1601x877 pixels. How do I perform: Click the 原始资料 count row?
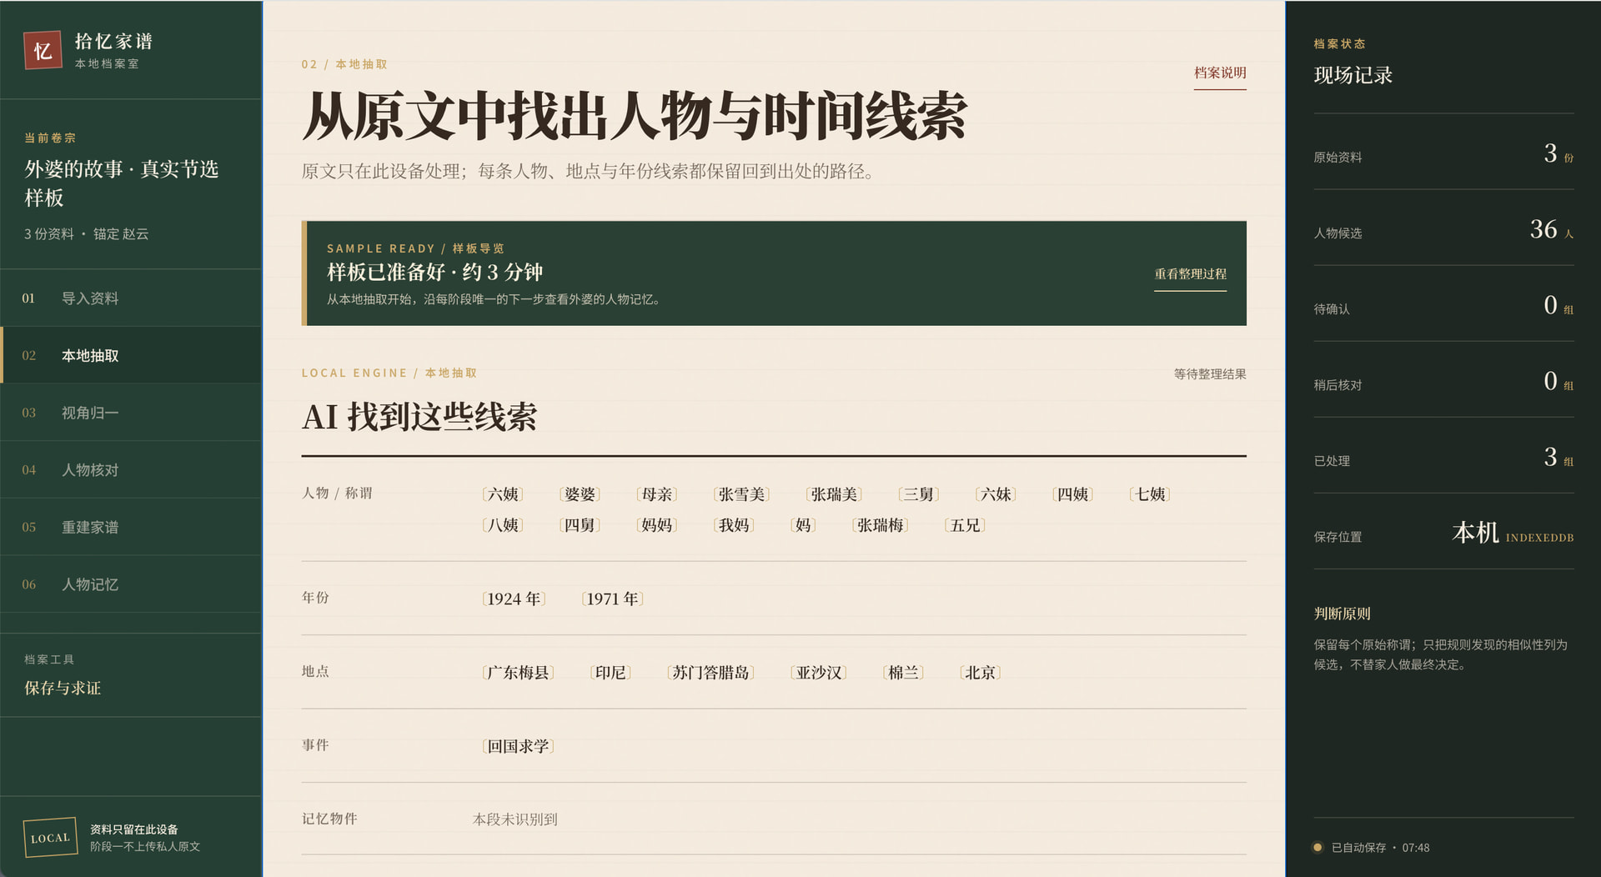[x=1443, y=153]
